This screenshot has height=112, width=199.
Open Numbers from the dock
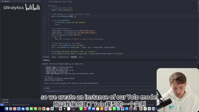click(x=81, y=109)
